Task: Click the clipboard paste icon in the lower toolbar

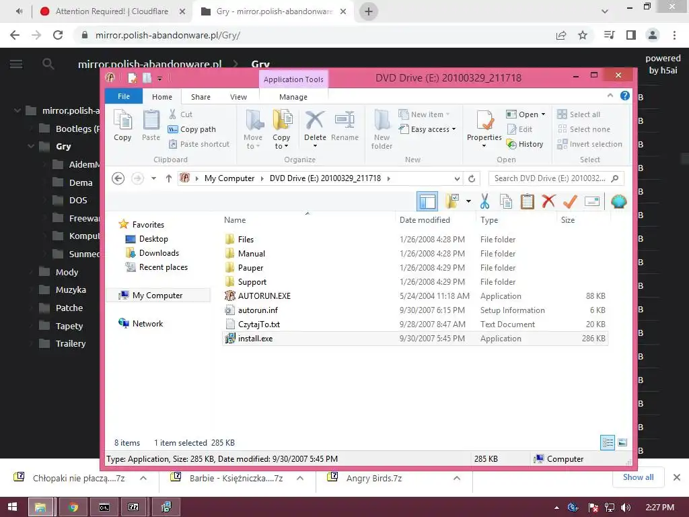Action: tap(527, 201)
